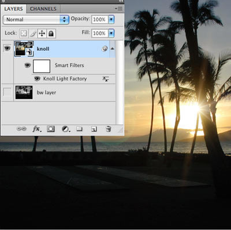Create new fill or adjustment layer
231x230 pixels.
tap(66, 129)
